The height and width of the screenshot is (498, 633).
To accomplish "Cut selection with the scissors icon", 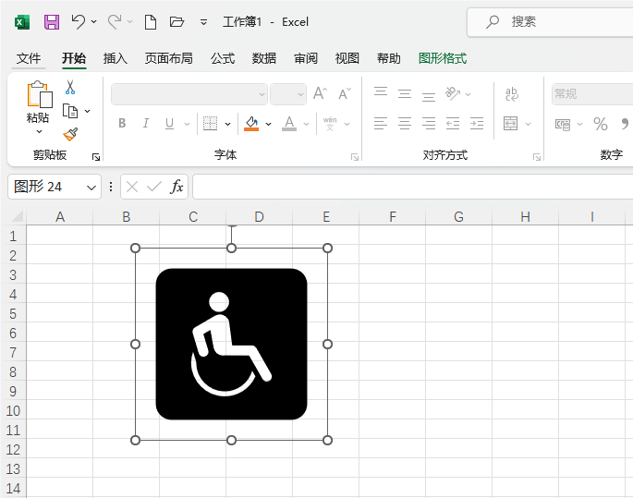I will pyautogui.click(x=70, y=87).
